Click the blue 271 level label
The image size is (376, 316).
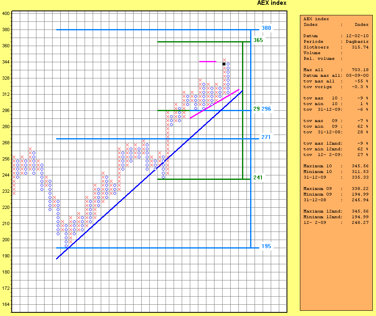tap(266, 137)
